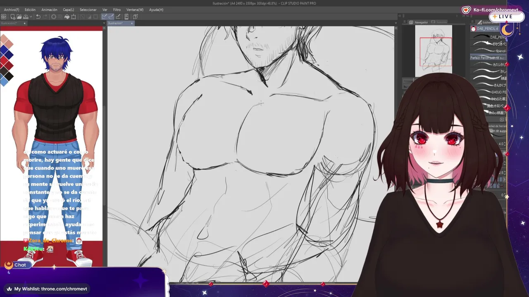Click the Fill bucket icon in command bar
Screen dimensions: 529x297
(x=67, y=17)
